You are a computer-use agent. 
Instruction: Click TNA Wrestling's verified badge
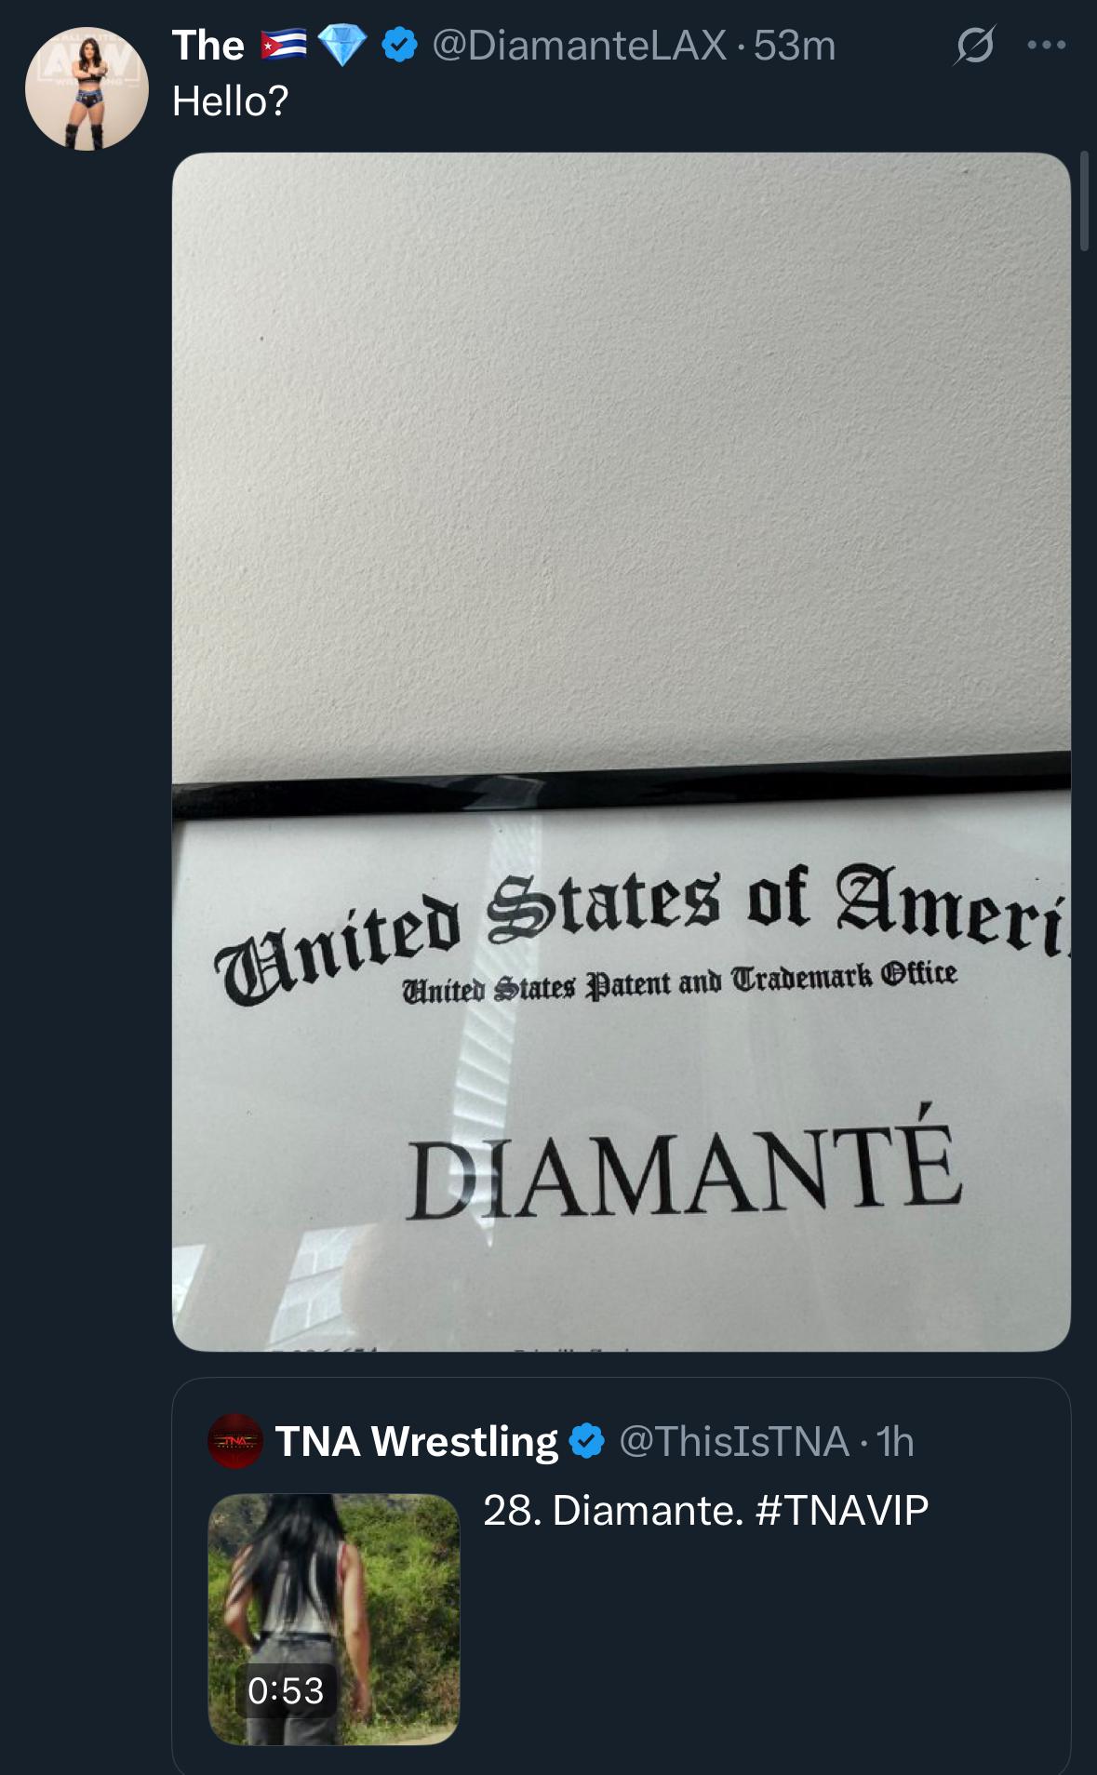click(x=586, y=1441)
